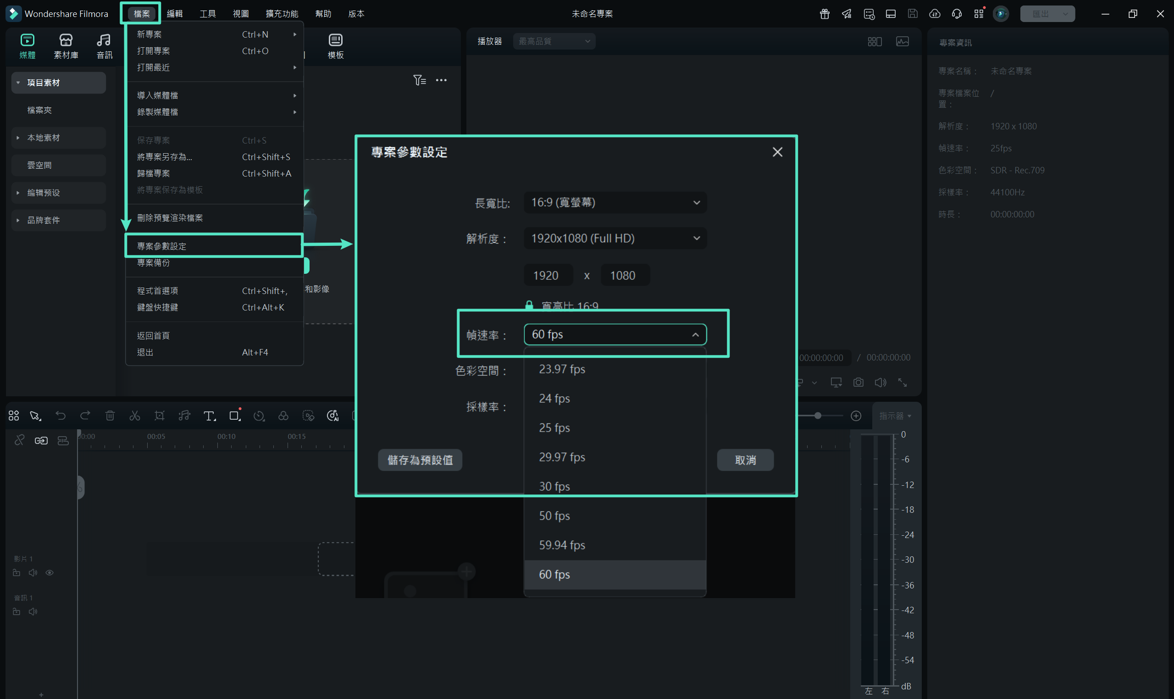Collapse the project material section
Image resolution: width=1174 pixels, height=699 pixels.
18,83
